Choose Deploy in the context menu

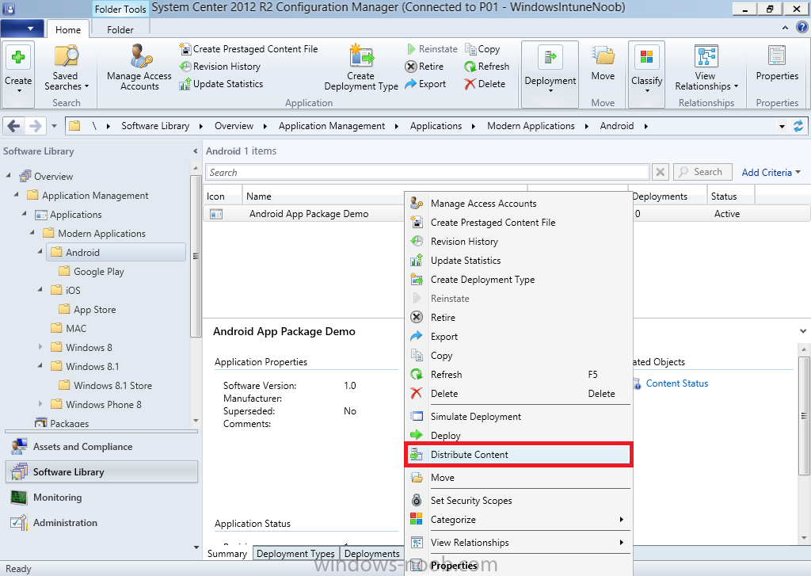point(518,435)
